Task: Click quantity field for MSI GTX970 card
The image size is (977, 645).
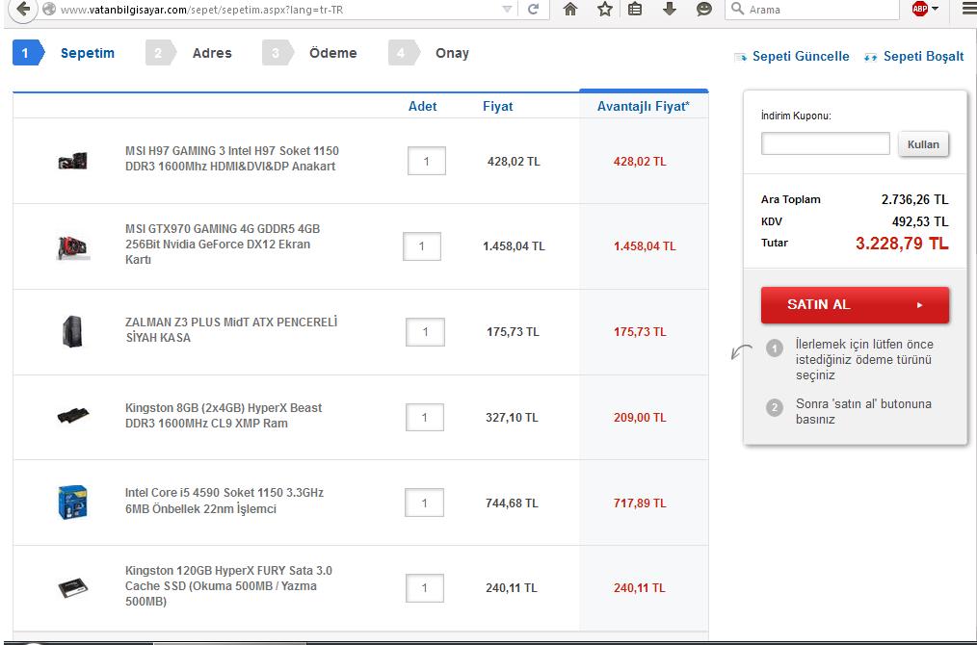Action: coord(421,246)
